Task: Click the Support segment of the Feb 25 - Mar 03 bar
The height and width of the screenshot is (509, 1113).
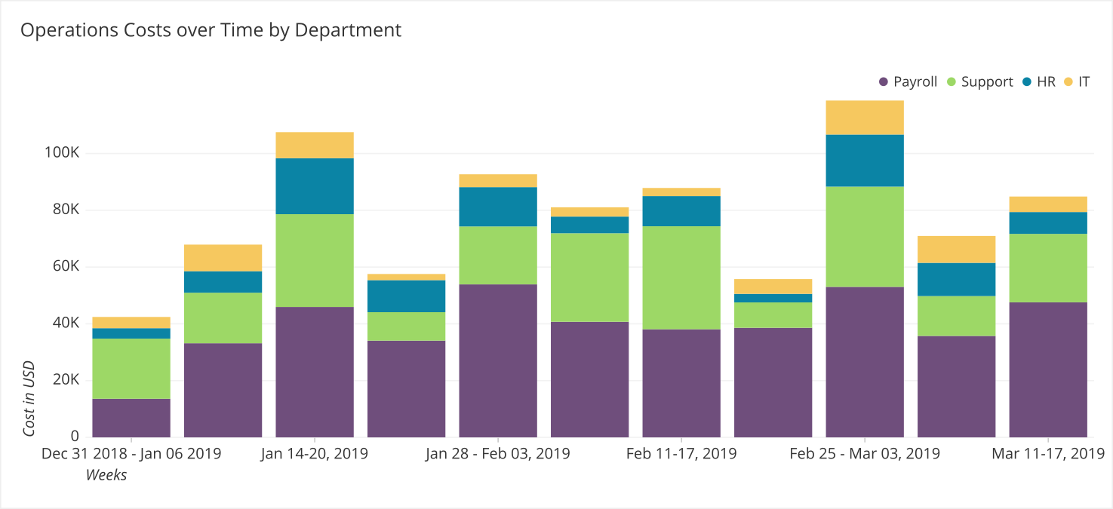Action: tap(865, 237)
